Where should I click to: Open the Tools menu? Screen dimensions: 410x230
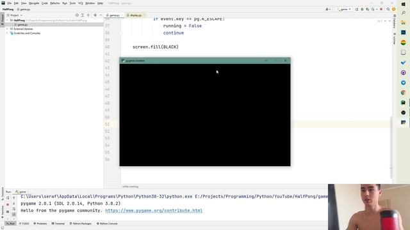pos(72,3)
